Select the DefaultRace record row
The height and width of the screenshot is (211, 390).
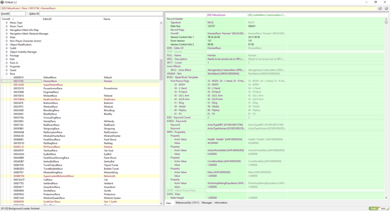pos(80,77)
